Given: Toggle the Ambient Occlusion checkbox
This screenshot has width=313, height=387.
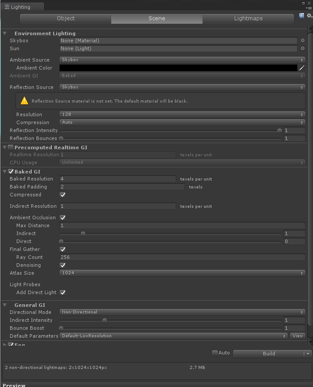Looking at the screenshot, I should point(62,217).
